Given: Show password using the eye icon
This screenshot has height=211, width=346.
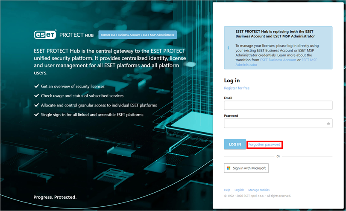Looking at the screenshot, I should click(x=328, y=124).
